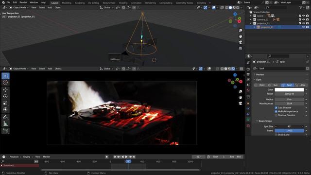
Task: Click zoom magnifier icon in lower viewport
Action: (241, 91)
